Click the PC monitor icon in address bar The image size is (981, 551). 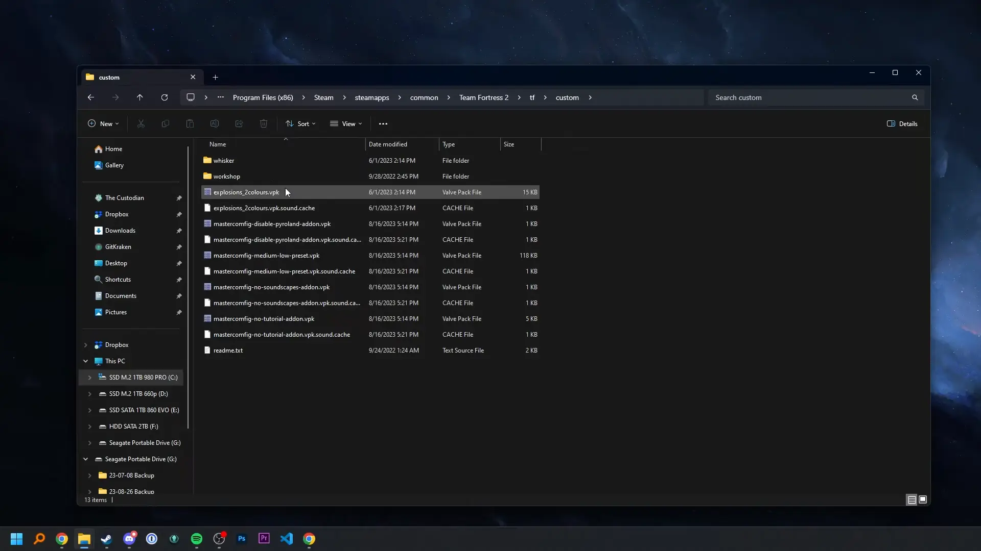pyautogui.click(x=191, y=97)
